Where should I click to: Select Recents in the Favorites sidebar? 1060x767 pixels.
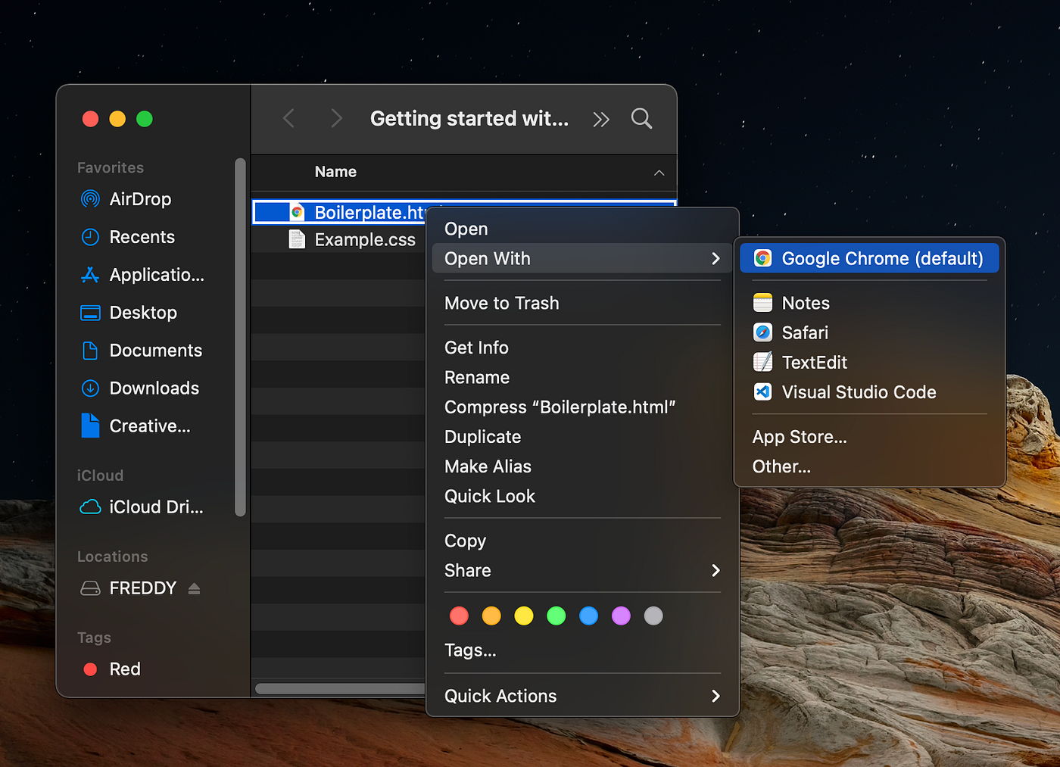pos(142,237)
